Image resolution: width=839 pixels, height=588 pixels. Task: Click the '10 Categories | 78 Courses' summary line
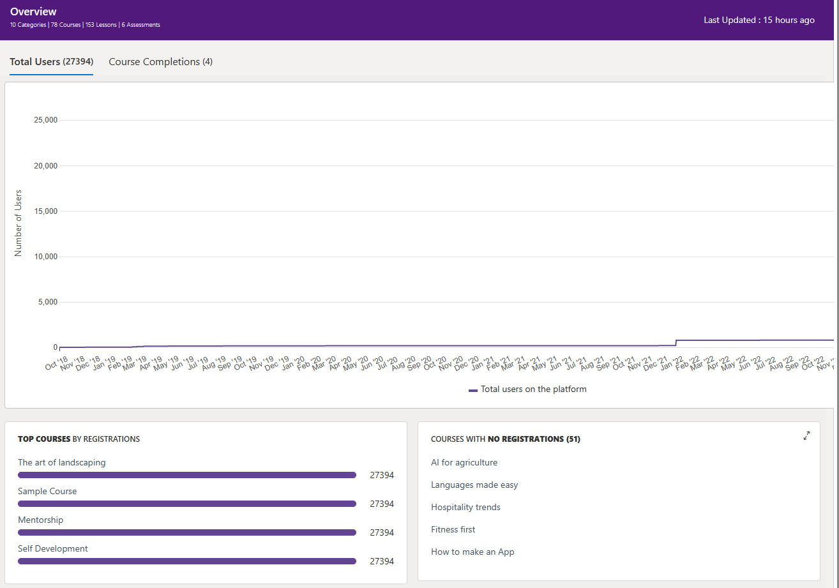[85, 25]
